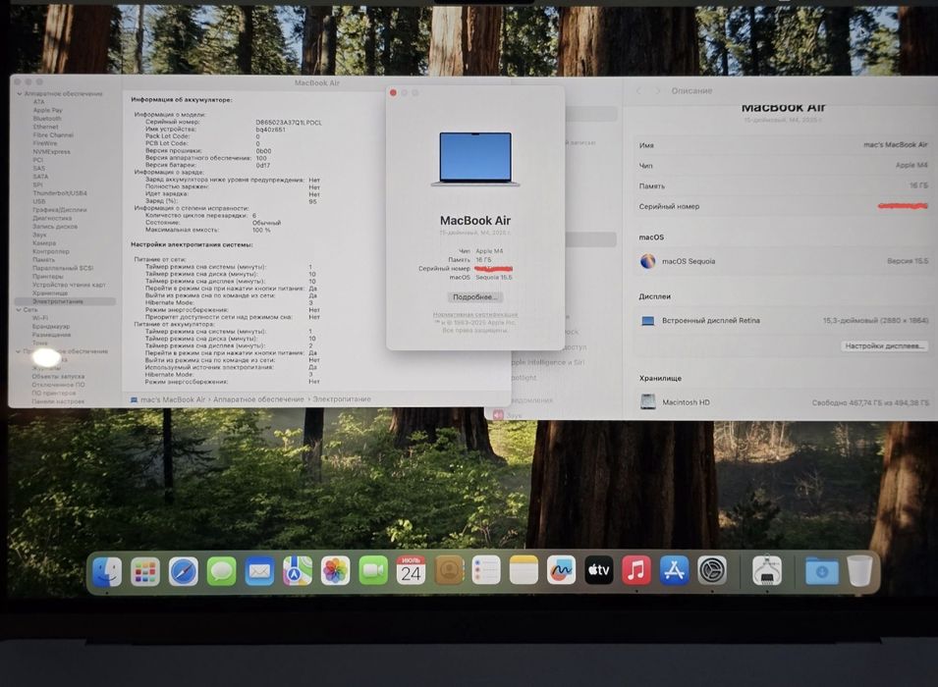
Task: Click the Подробнее... button in About This Mac
Action: [475, 297]
